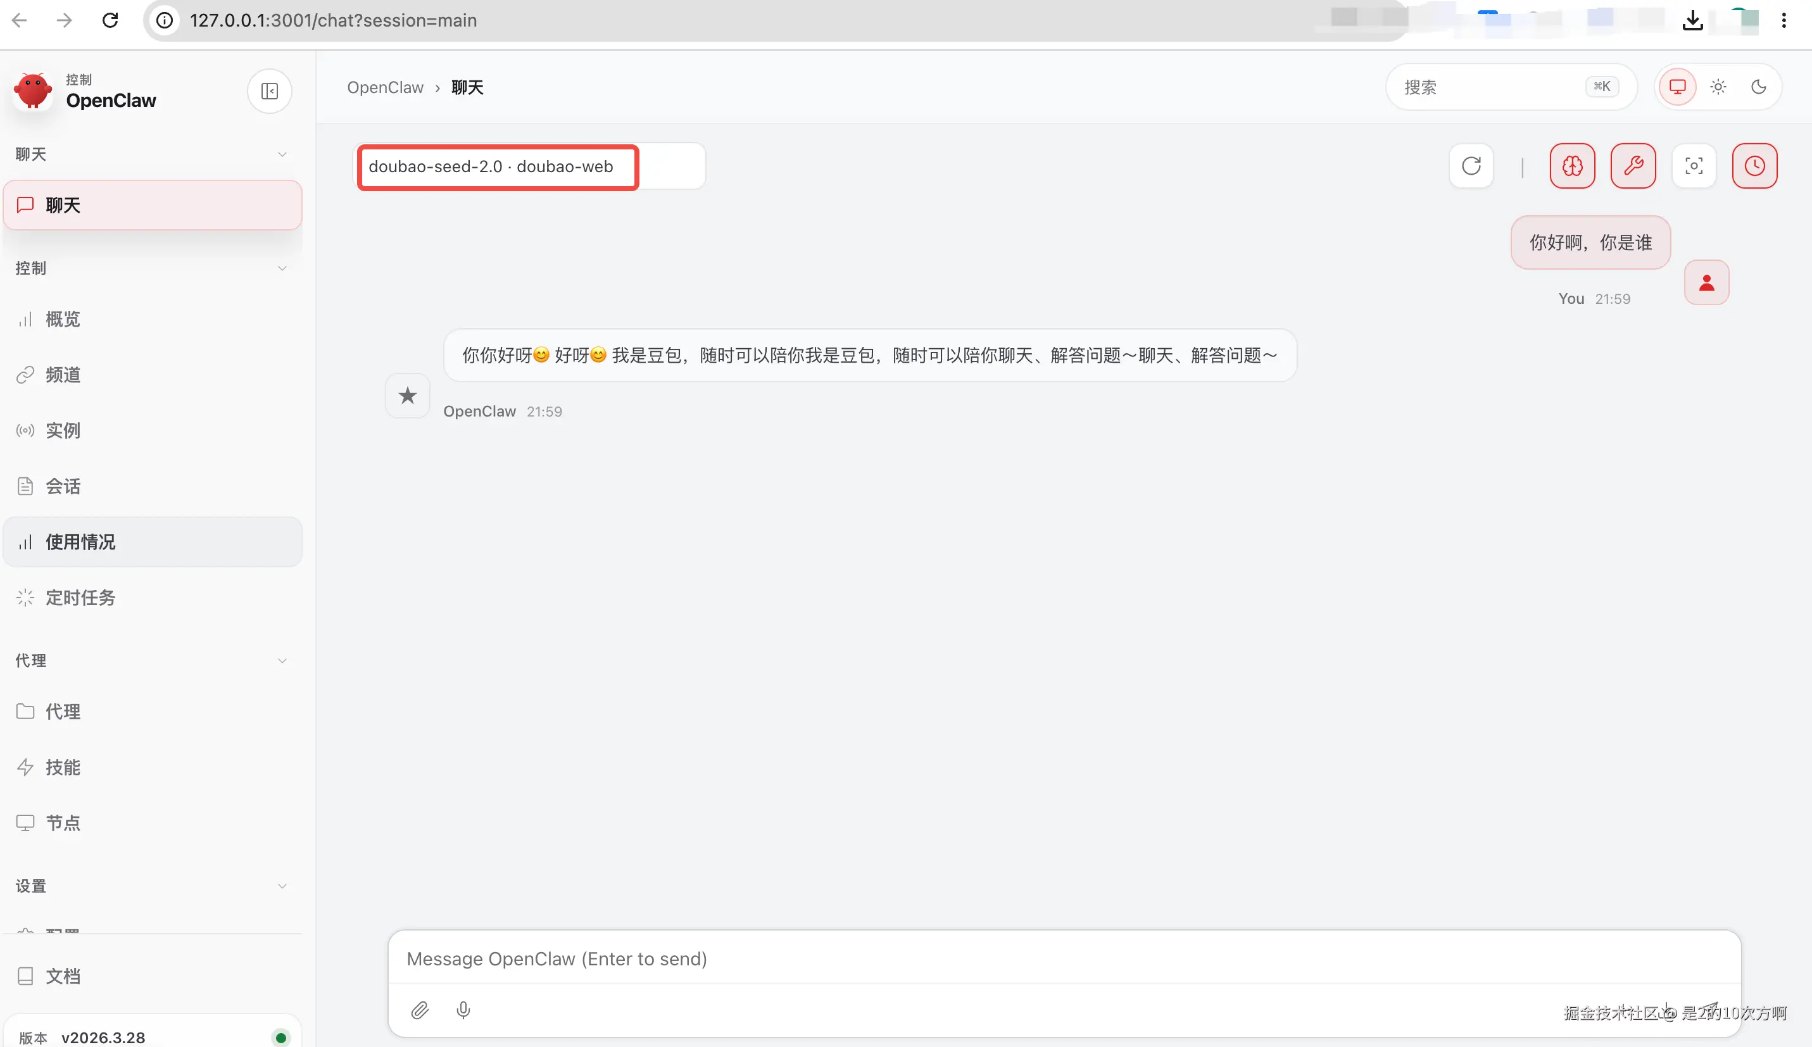Open browser downloads icon
This screenshot has width=1812, height=1047.
point(1694,20)
